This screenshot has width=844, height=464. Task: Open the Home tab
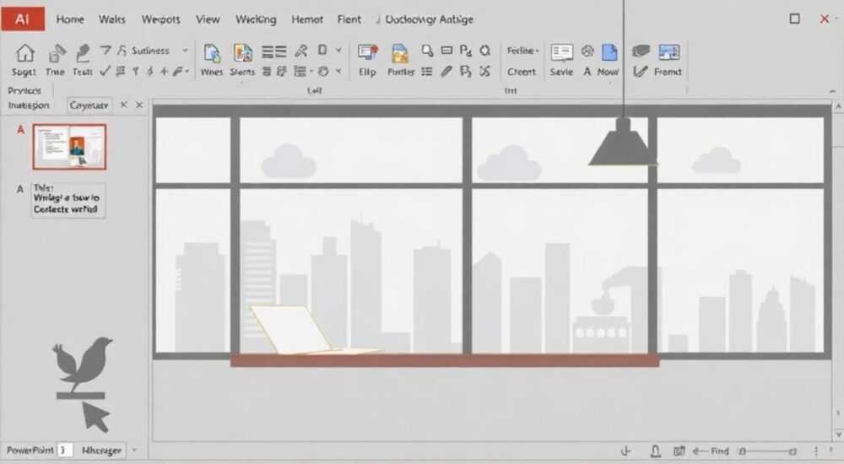[71, 19]
